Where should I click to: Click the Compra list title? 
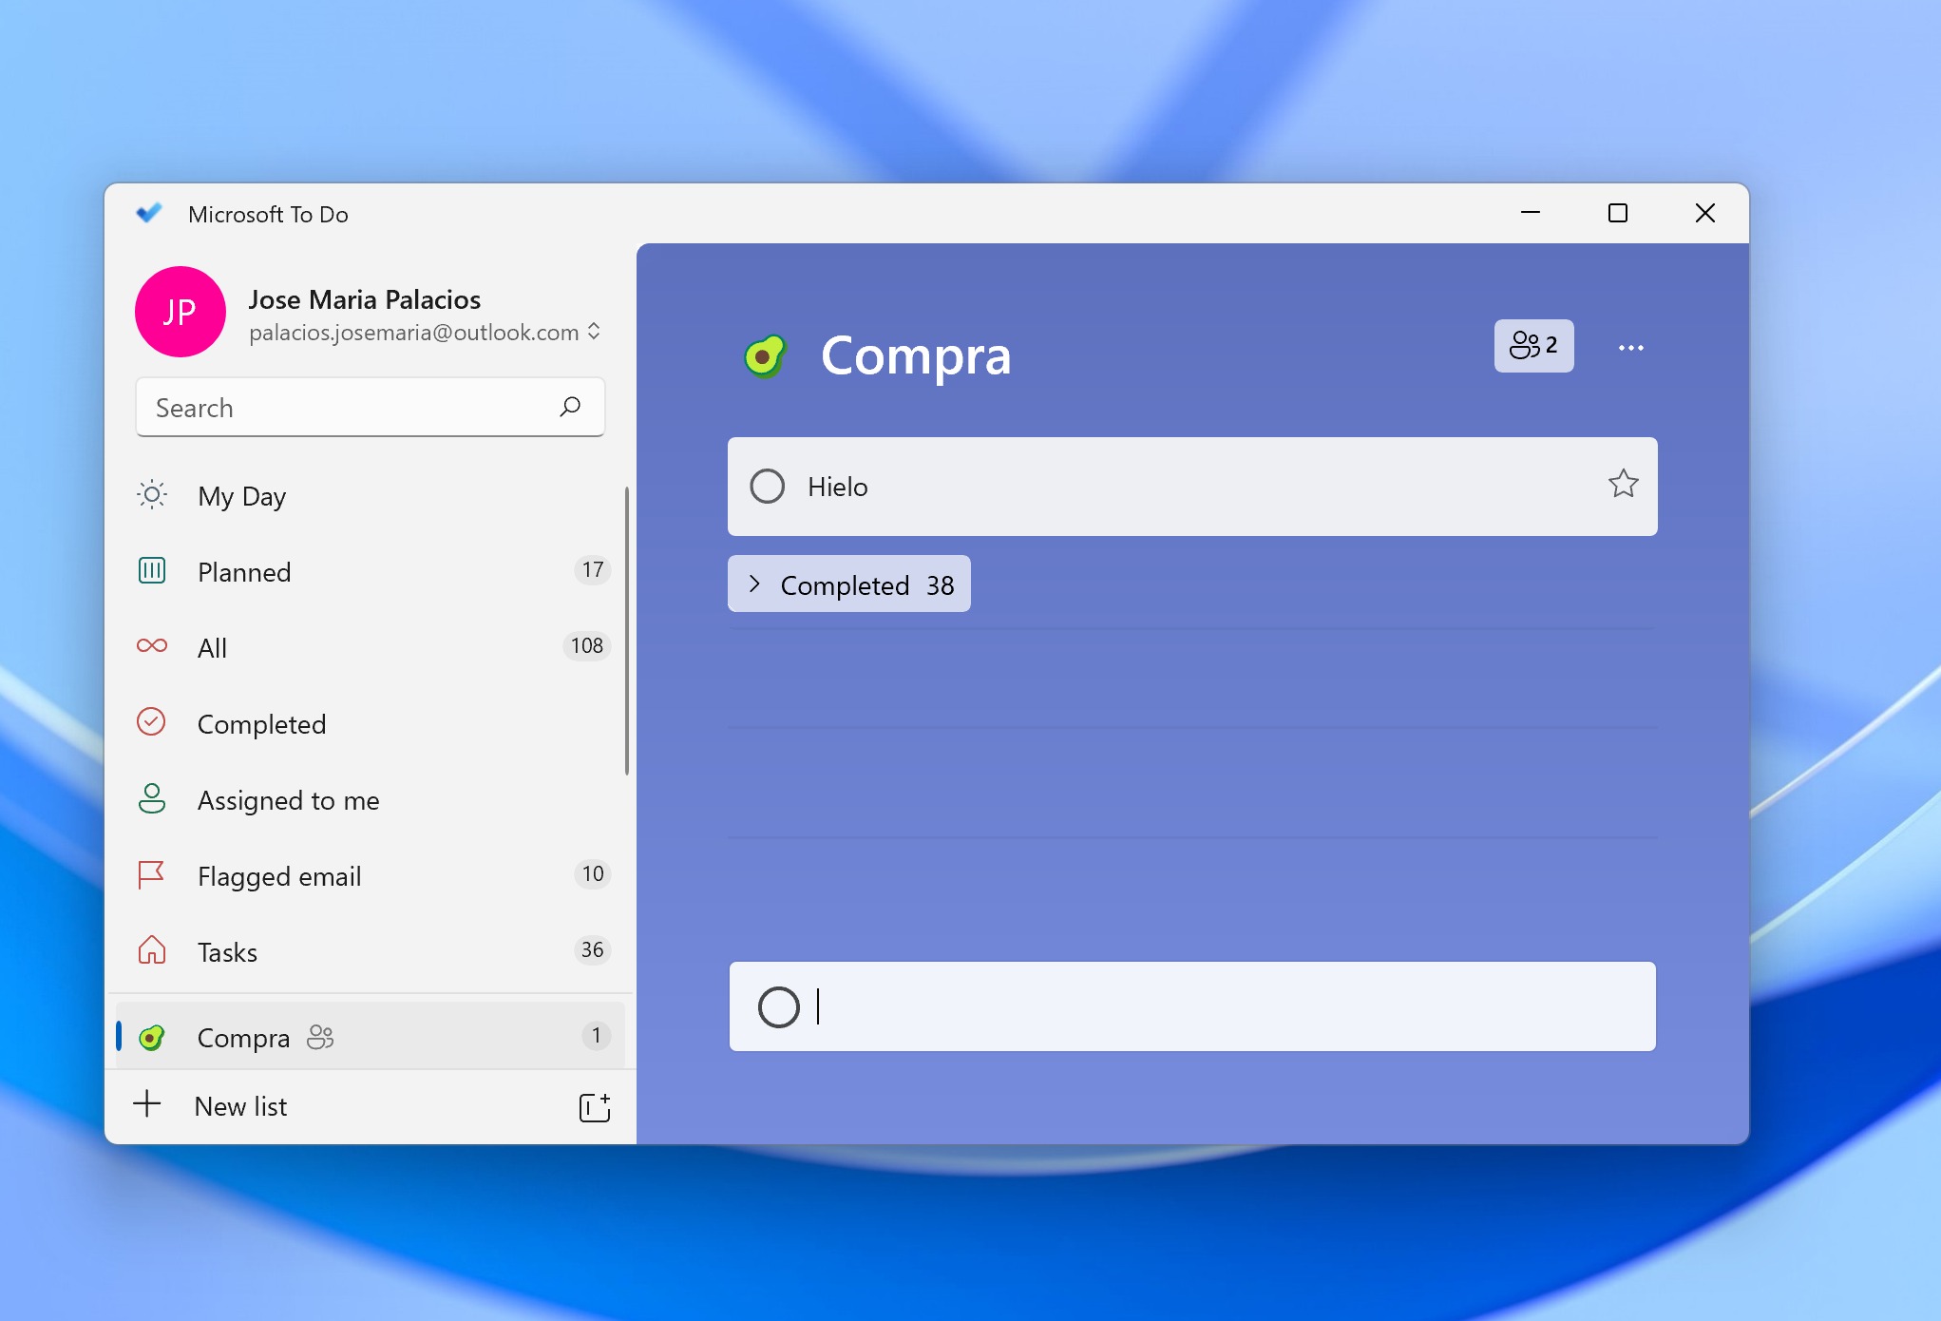(x=916, y=356)
